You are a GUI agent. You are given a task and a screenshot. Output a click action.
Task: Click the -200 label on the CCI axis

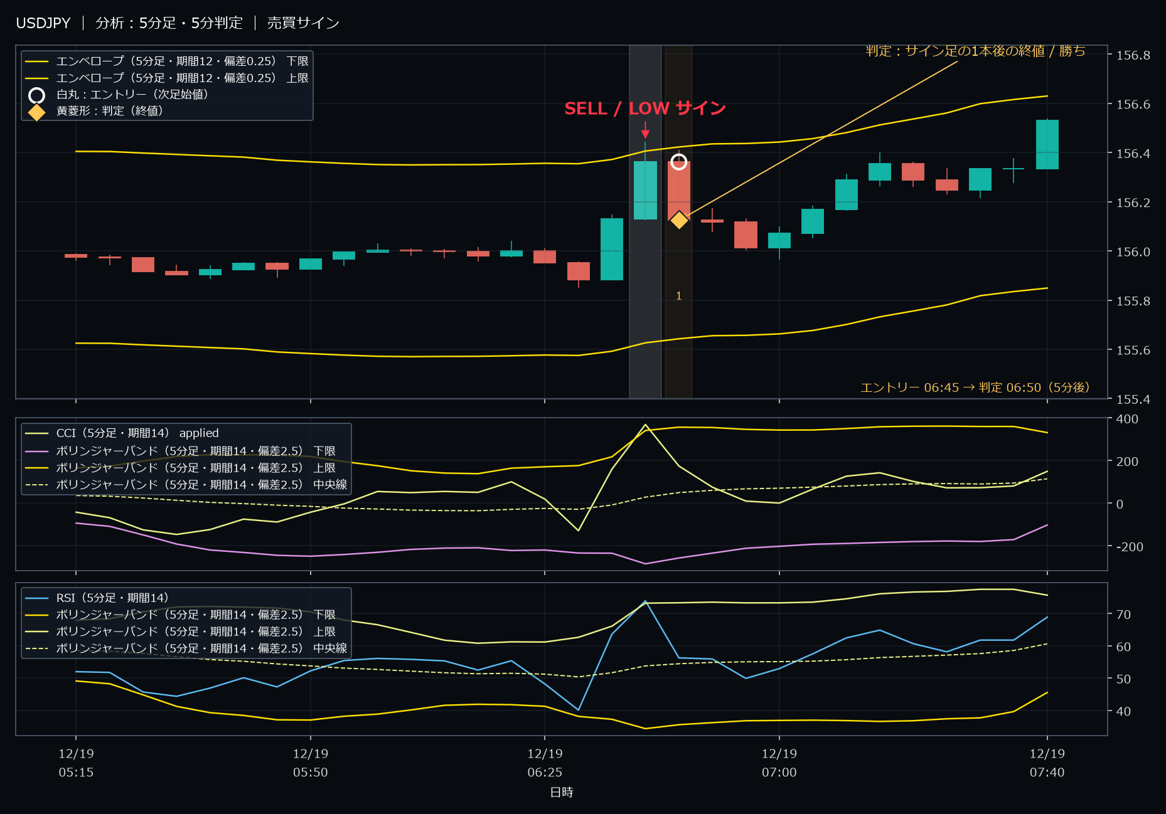tap(1130, 547)
